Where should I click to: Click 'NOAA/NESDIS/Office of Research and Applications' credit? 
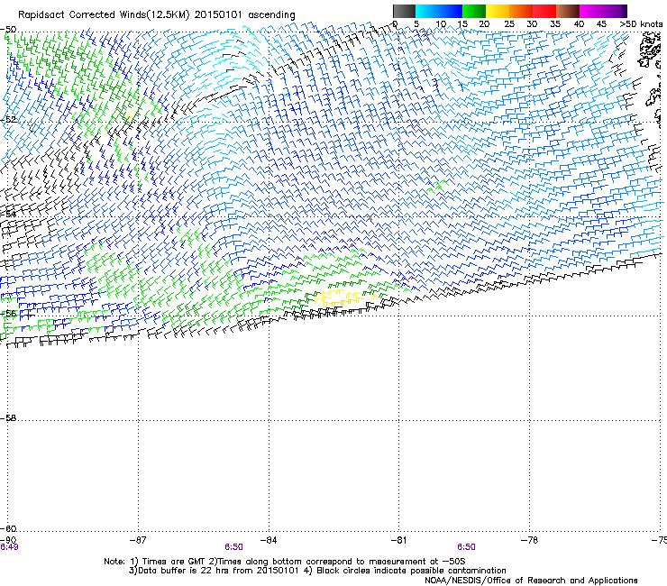pyautogui.click(x=531, y=581)
